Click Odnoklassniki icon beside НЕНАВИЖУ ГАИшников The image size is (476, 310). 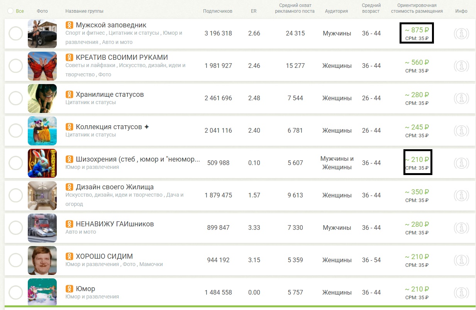coord(69,224)
